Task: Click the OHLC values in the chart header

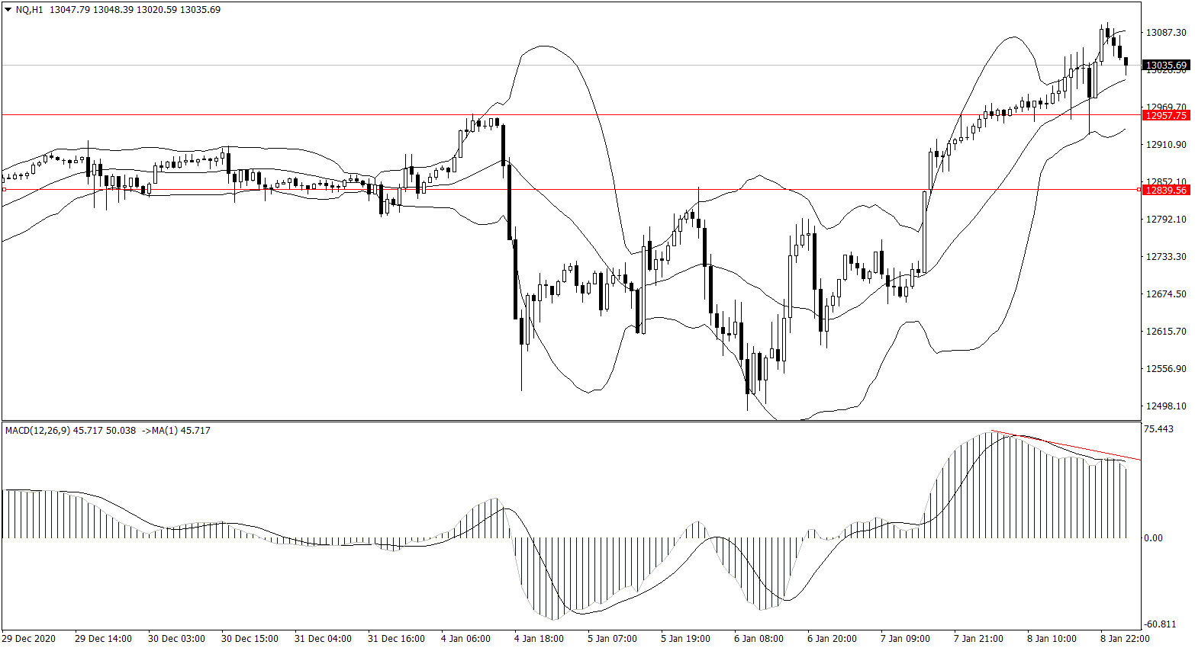Action: point(134,10)
